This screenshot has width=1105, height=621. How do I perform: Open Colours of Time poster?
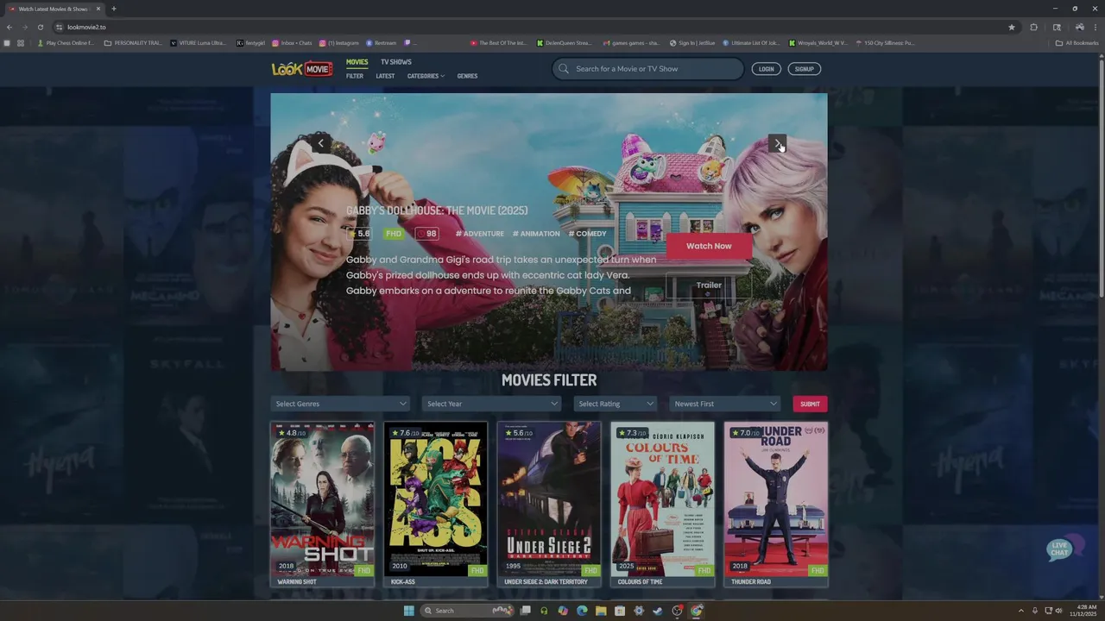662,499
